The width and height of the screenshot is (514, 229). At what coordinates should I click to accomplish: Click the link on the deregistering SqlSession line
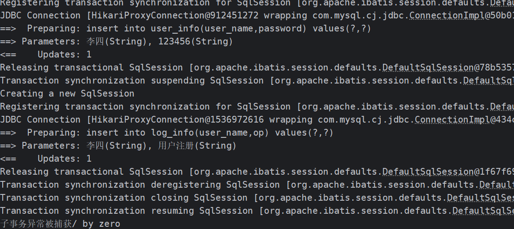[496, 185]
